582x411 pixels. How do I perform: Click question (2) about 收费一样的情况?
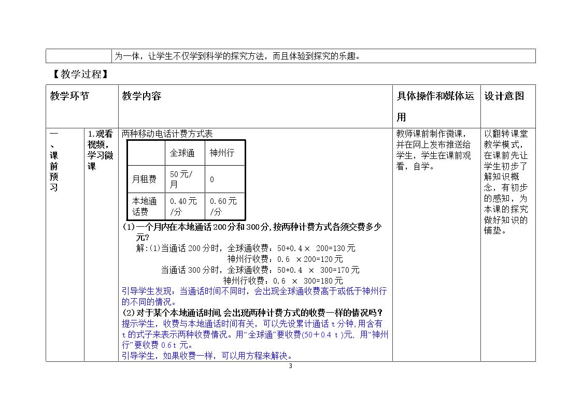coord(252,313)
